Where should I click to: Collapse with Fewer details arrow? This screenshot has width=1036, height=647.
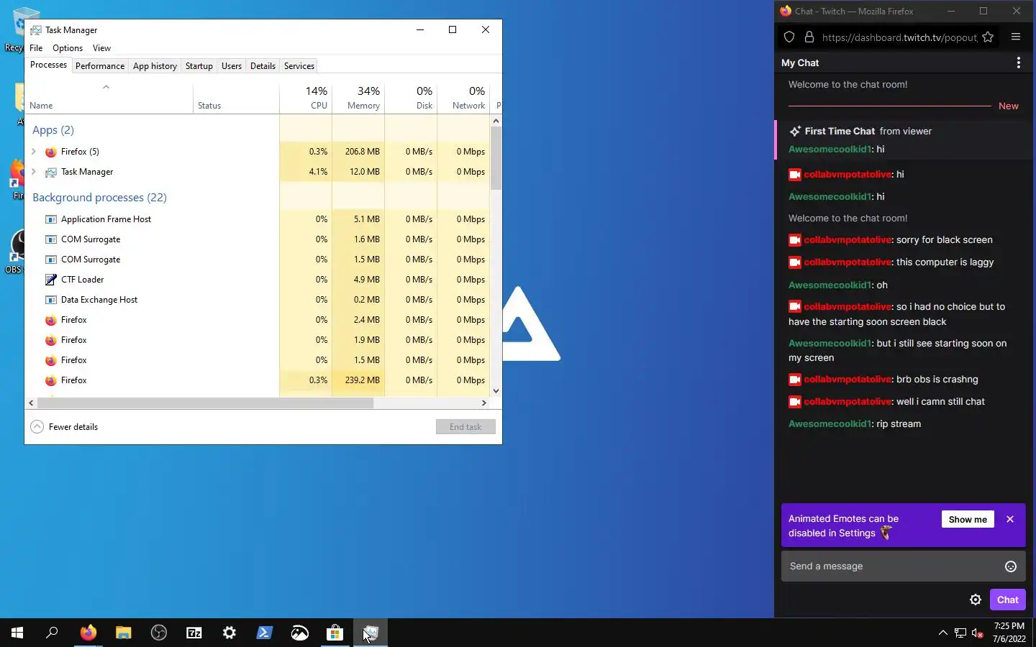(37, 427)
